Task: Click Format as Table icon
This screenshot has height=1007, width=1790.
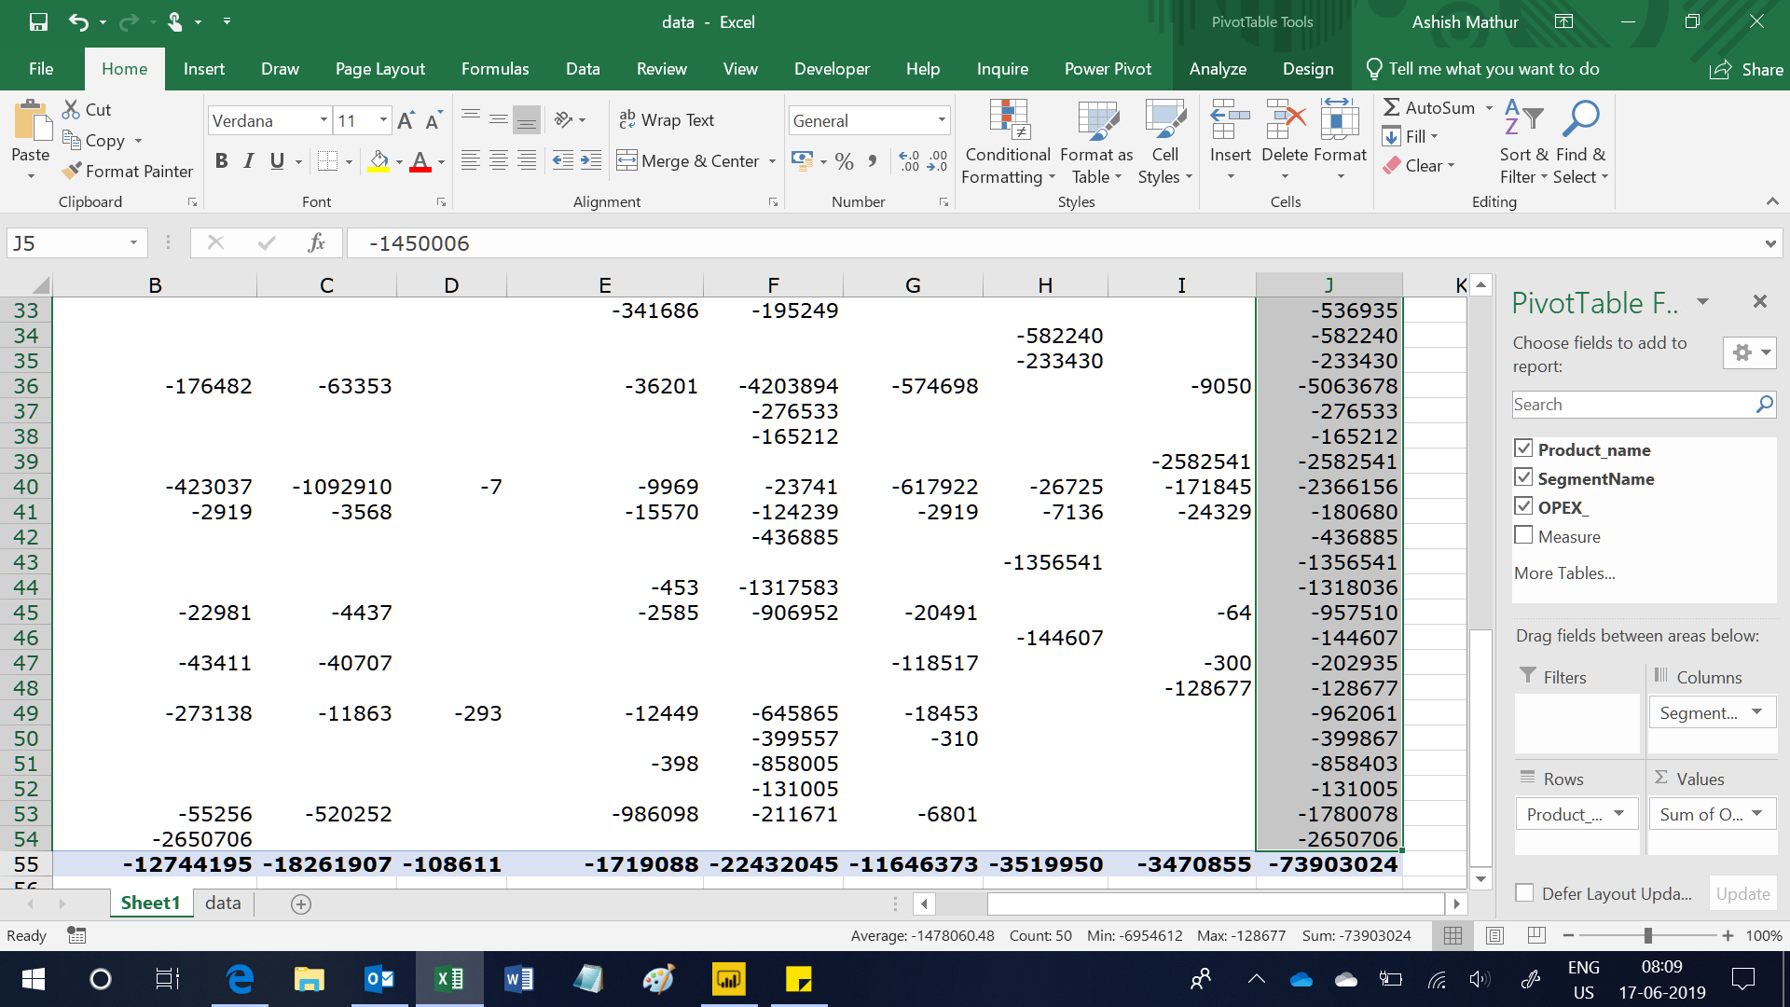Action: pyautogui.click(x=1097, y=142)
